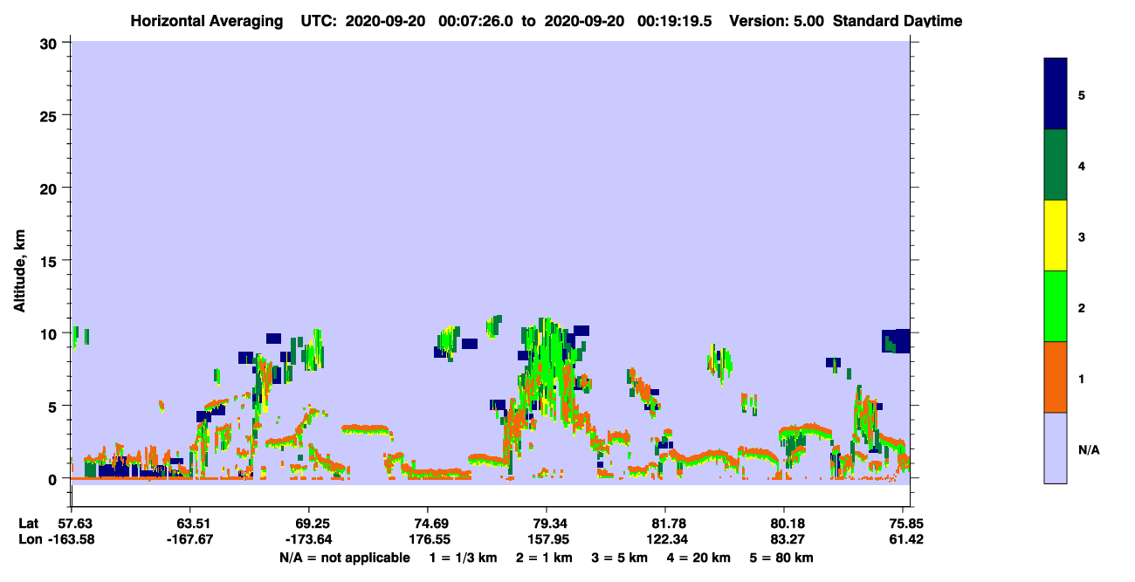
Task: Click the colorbar label 2
Action: [x=1082, y=307]
